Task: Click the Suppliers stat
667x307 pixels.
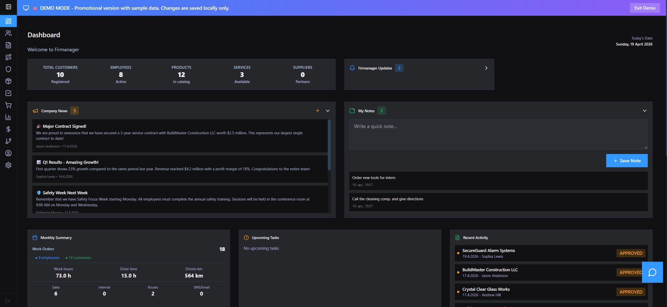Action: (x=302, y=74)
